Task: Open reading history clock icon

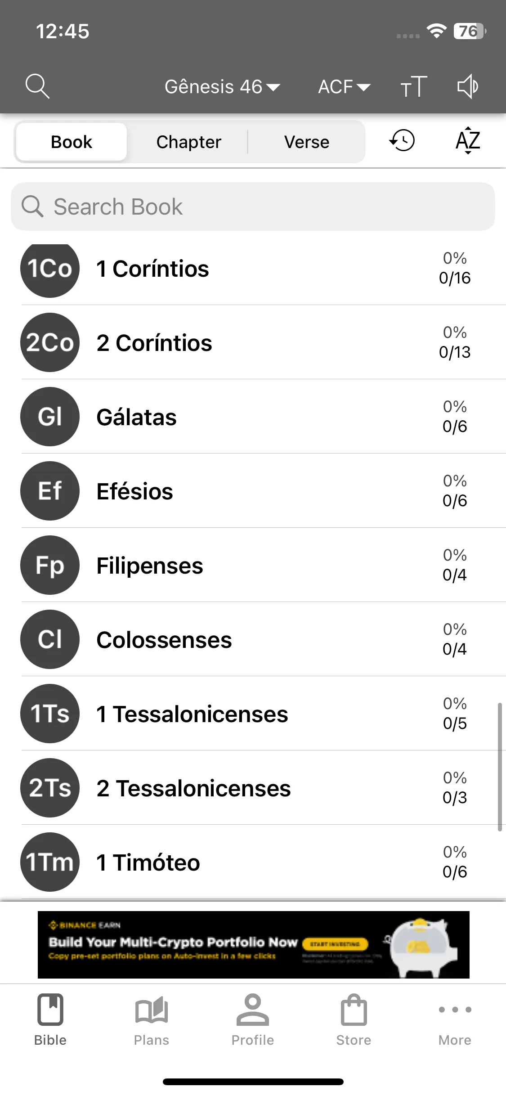Action: coord(402,141)
